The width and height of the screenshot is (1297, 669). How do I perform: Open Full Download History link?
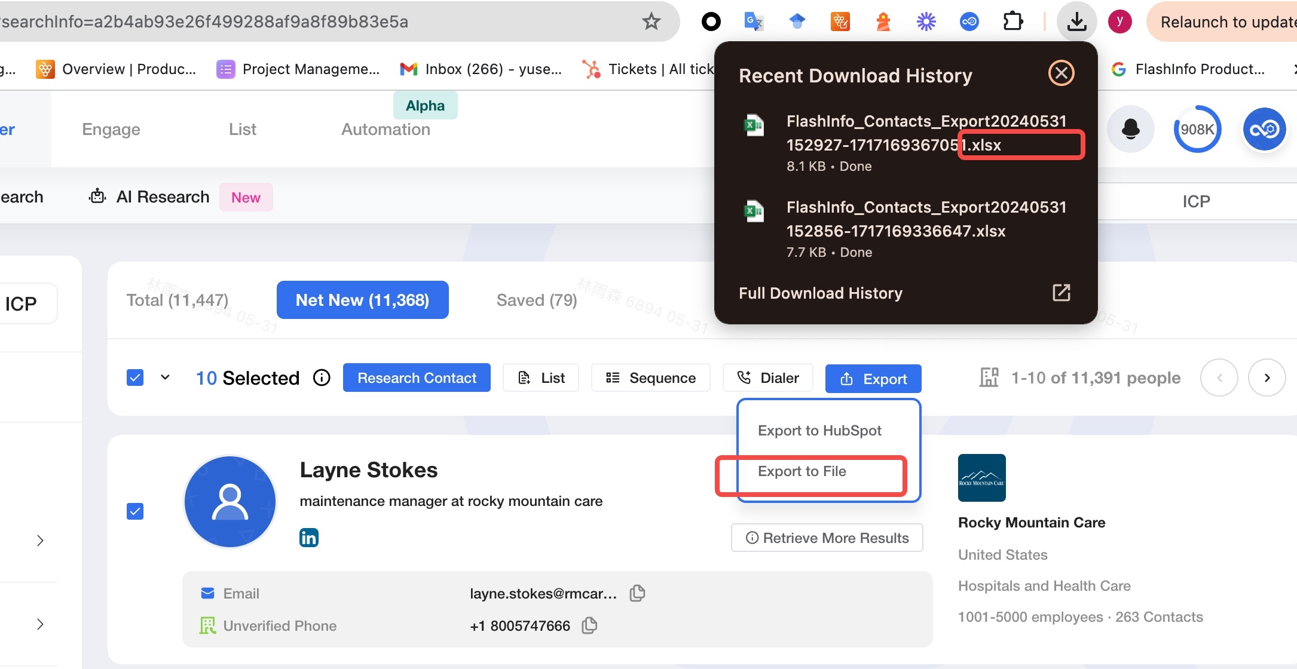point(820,293)
